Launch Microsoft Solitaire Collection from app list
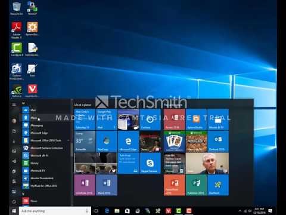286x215 pixels. click(x=46, y=148)
